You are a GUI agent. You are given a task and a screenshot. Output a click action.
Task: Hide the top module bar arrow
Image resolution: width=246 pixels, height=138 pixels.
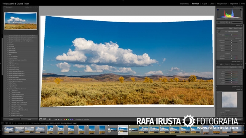[123, 1]
